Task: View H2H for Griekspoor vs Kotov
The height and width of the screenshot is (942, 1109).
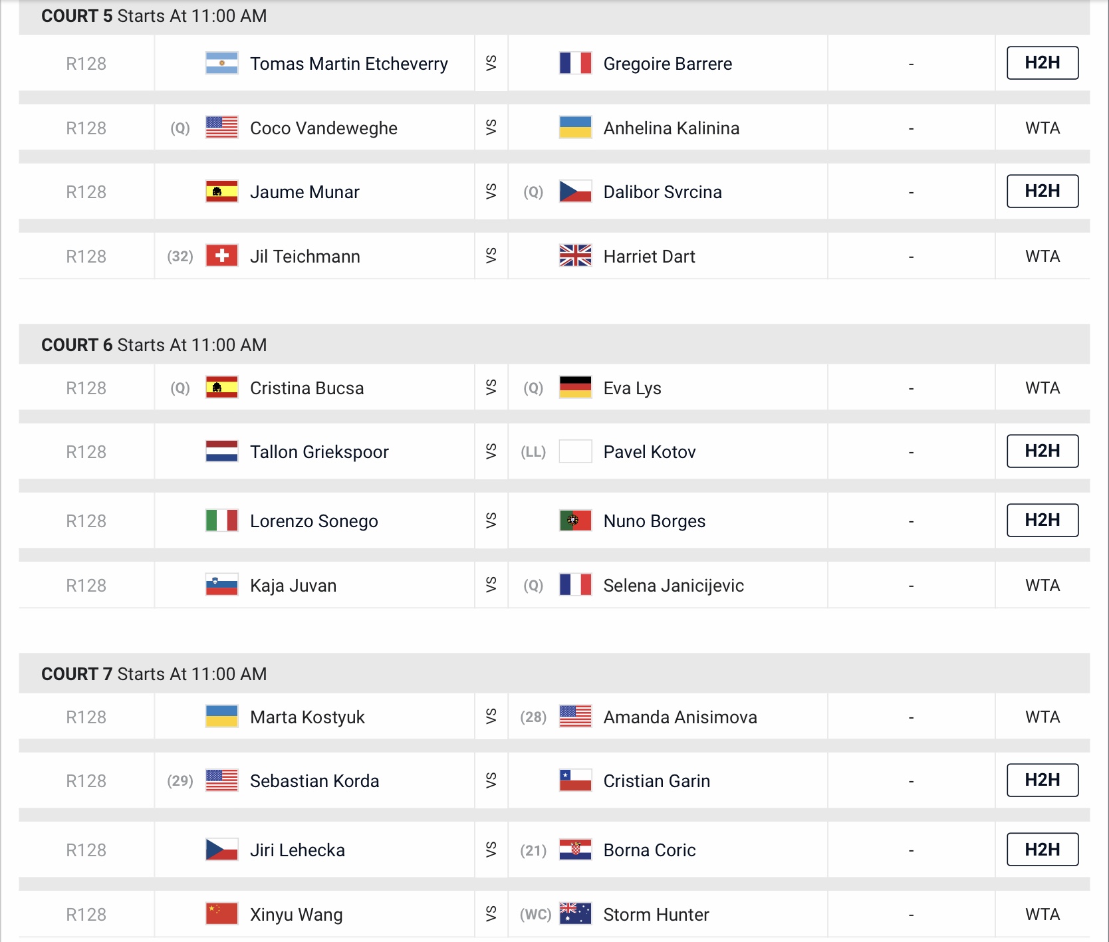Action: coord(1042,451)
